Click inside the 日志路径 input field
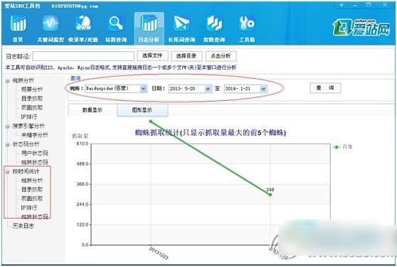Viewport: 397px width, 267px height. [x=83, y=56]
